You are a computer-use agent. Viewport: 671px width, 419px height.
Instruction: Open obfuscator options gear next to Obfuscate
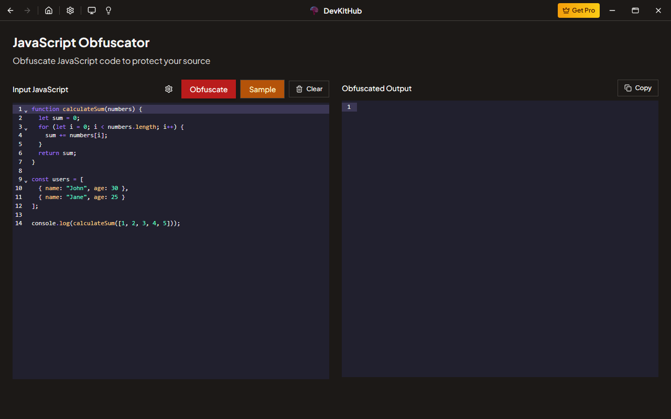(x=169, y=89)
